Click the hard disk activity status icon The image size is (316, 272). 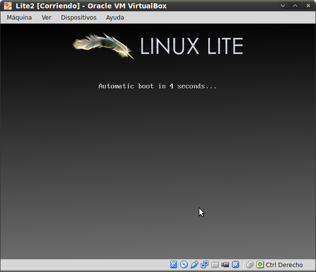[x=174, y=265]
